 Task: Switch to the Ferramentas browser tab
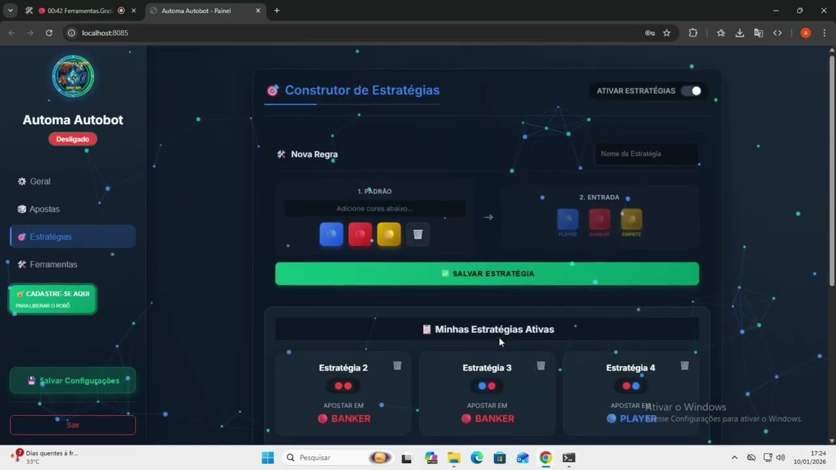click(x=80, y=10)
